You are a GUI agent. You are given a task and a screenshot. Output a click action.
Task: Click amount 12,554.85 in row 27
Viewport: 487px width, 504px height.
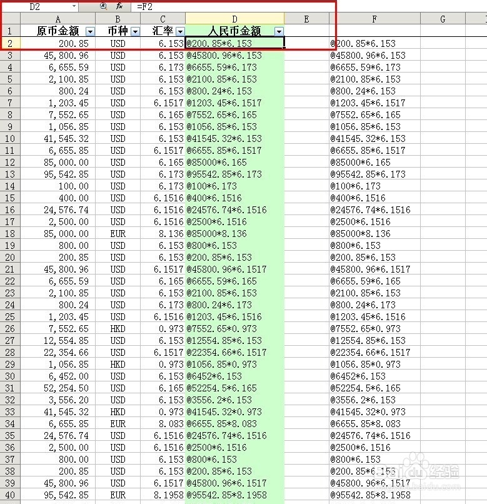(58, 340)
